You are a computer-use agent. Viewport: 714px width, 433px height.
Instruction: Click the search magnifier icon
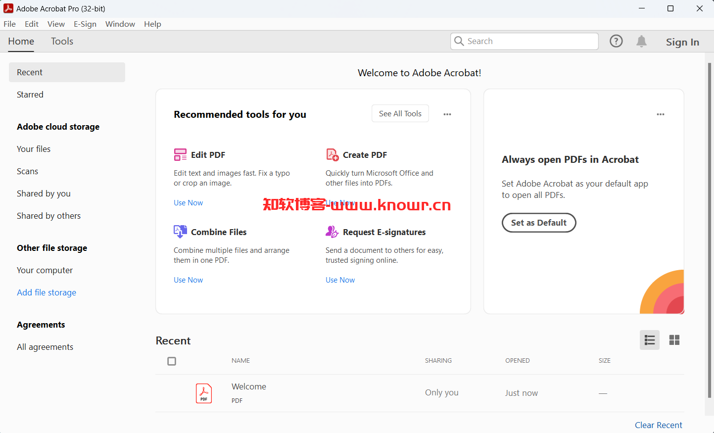pos(459,41)
